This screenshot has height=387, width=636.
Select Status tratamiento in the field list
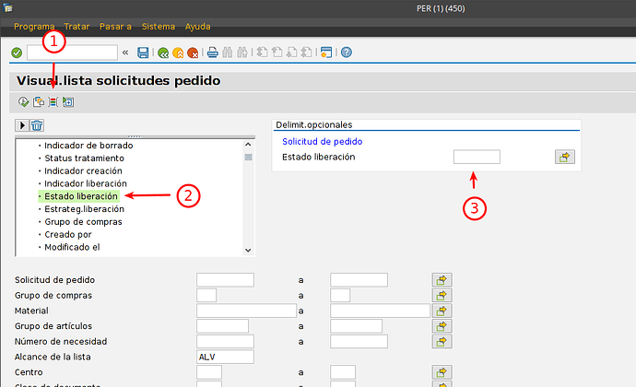[x=84, y=158]
